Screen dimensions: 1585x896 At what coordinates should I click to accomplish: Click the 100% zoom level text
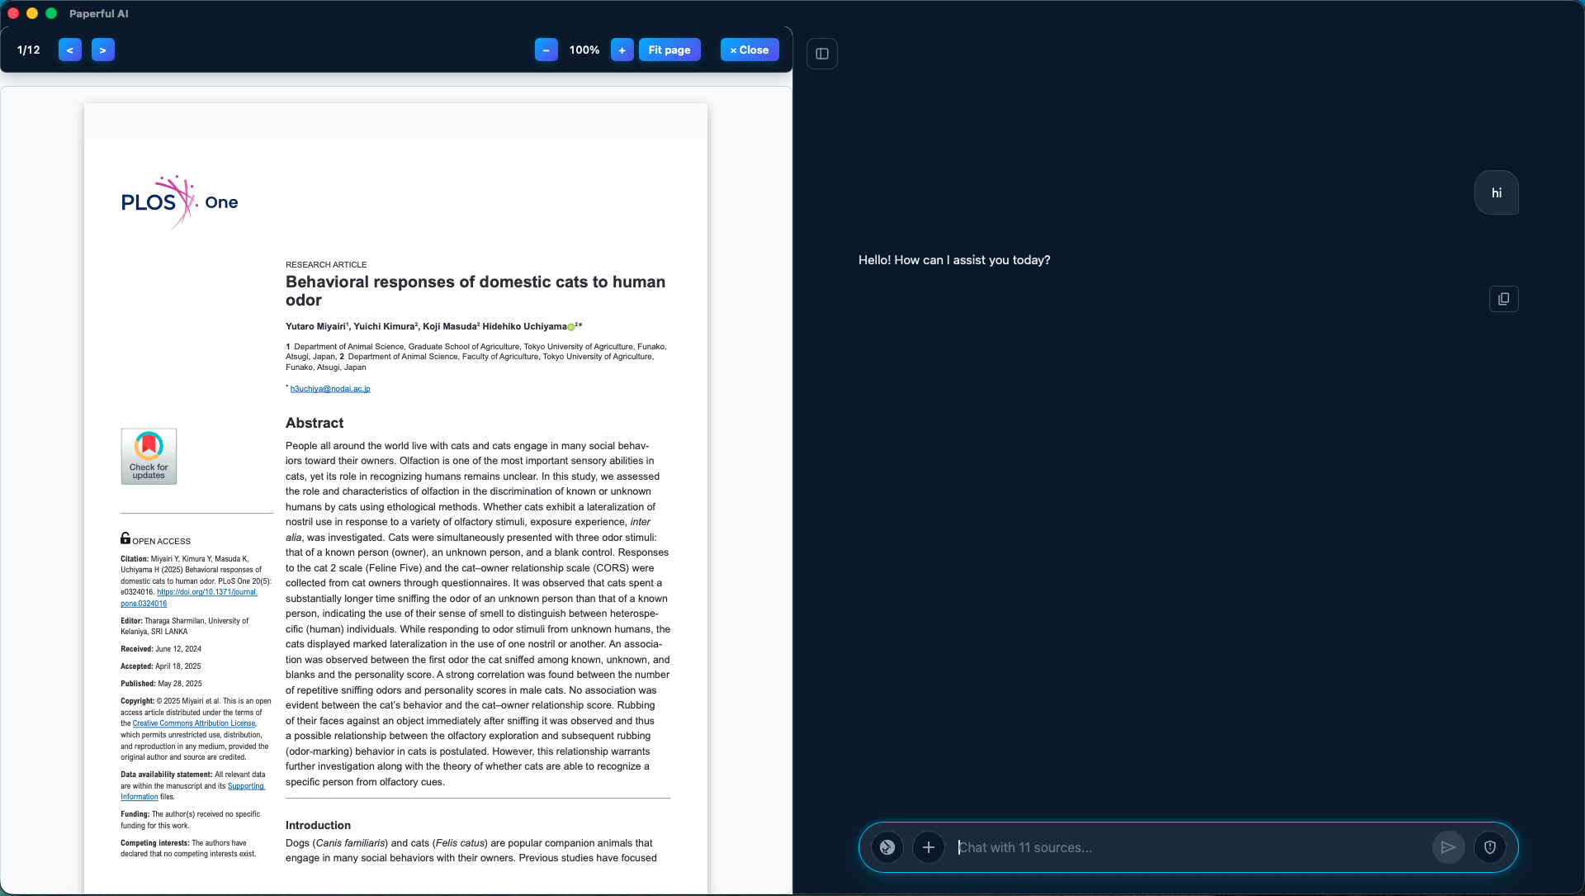[584, 50]
